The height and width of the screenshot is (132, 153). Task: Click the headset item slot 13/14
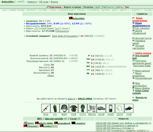[120, 108]
